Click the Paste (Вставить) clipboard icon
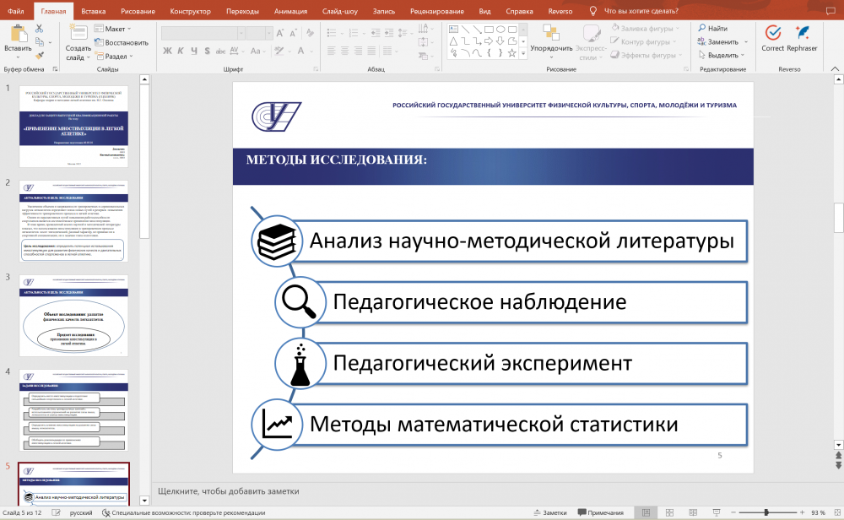This screenshot has height=520, width=844. 17,35
